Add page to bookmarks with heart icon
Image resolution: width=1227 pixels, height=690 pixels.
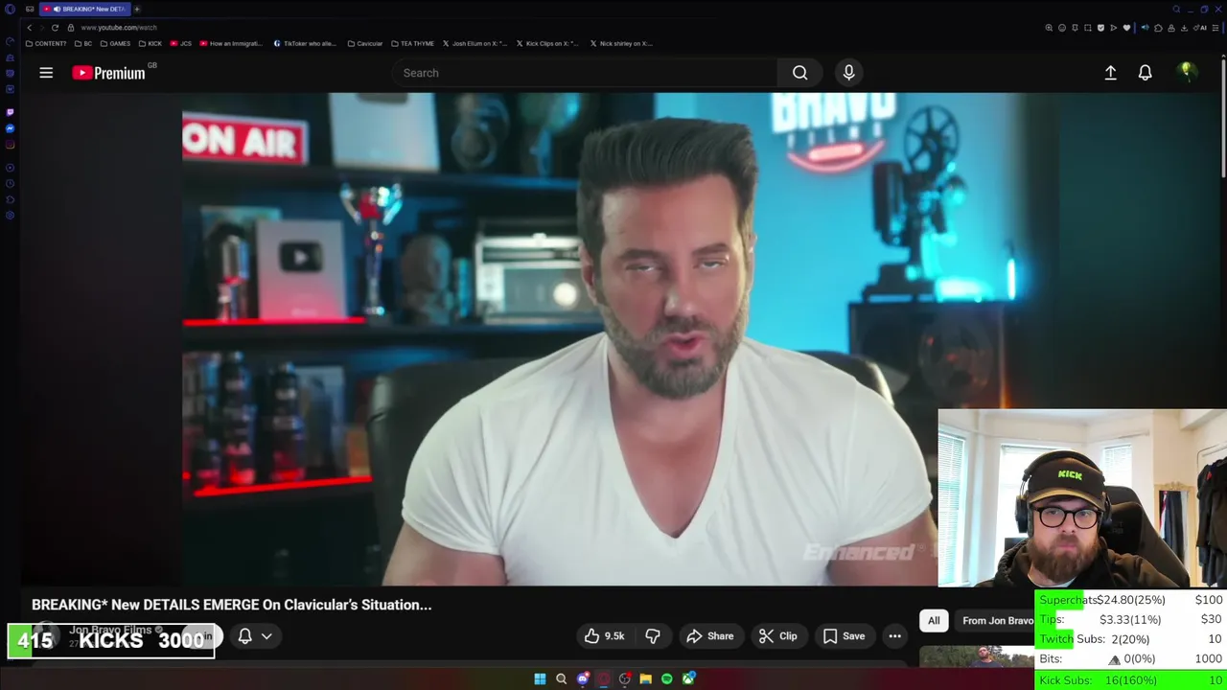[x=1126, y=28]
